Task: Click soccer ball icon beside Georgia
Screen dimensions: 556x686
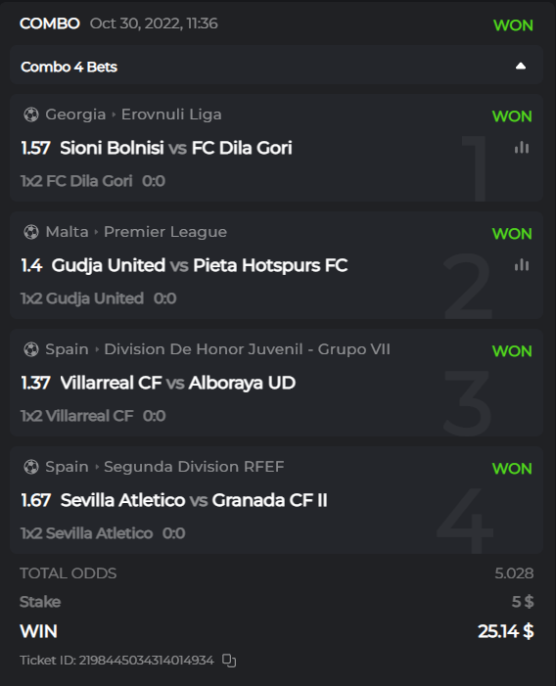Action: [x=31, y=114]
